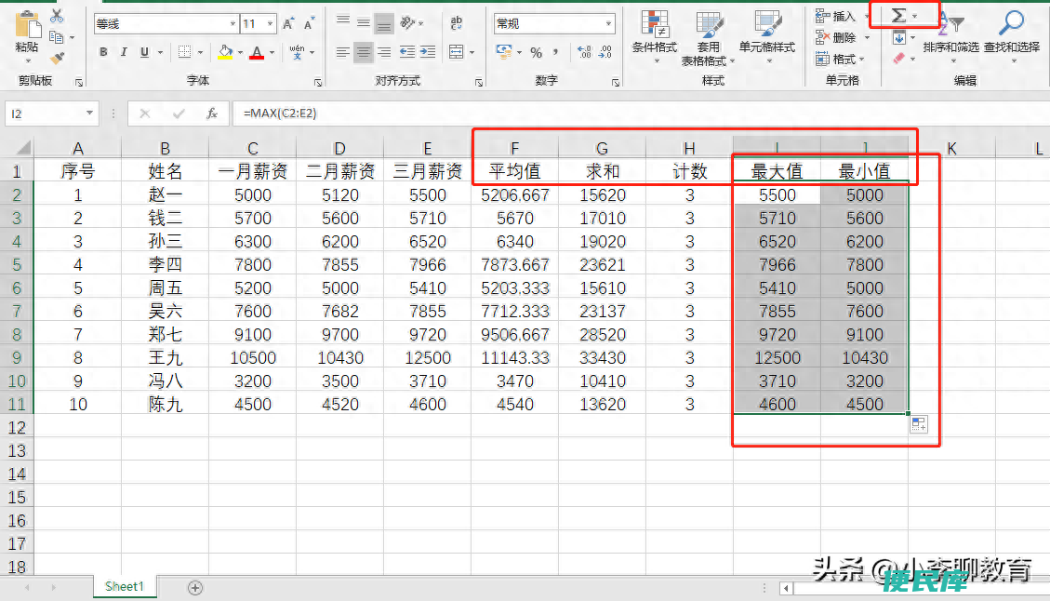Toggle Underline formatting
The width and height of the screenshot is (1050, 601).
click(145, 51)
